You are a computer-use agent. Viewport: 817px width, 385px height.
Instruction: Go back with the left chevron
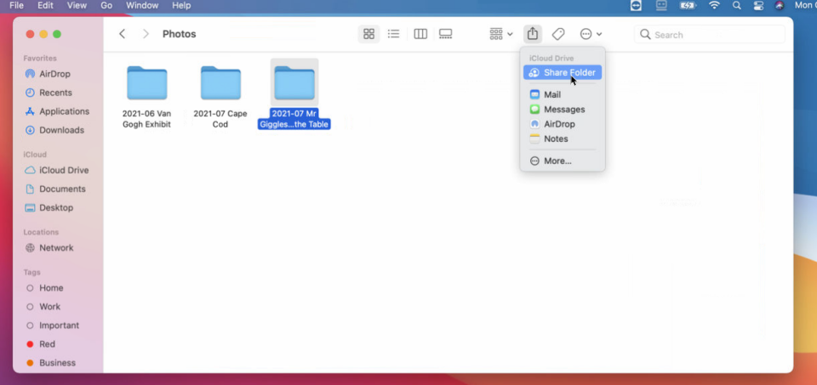point(123,34)
